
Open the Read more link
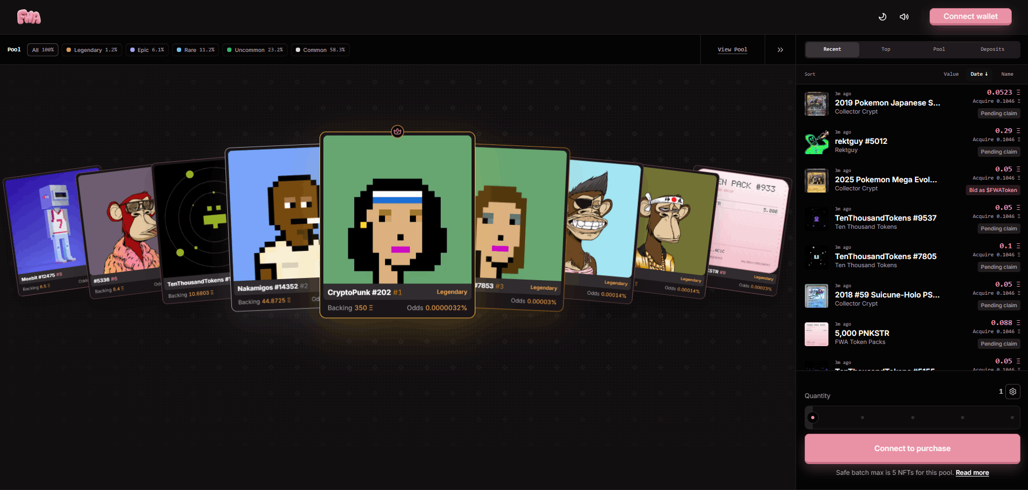point(972,473)
